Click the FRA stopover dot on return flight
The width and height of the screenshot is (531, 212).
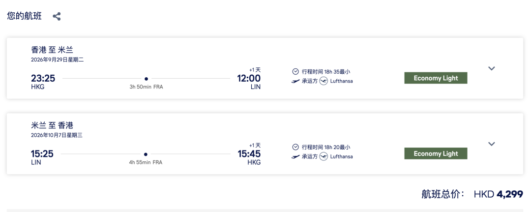[x=146, y=154]
